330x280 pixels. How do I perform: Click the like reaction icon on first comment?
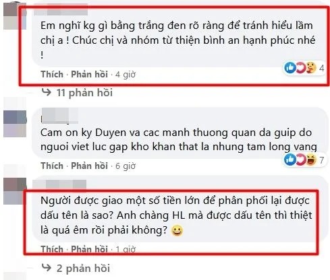coord(290,67)
